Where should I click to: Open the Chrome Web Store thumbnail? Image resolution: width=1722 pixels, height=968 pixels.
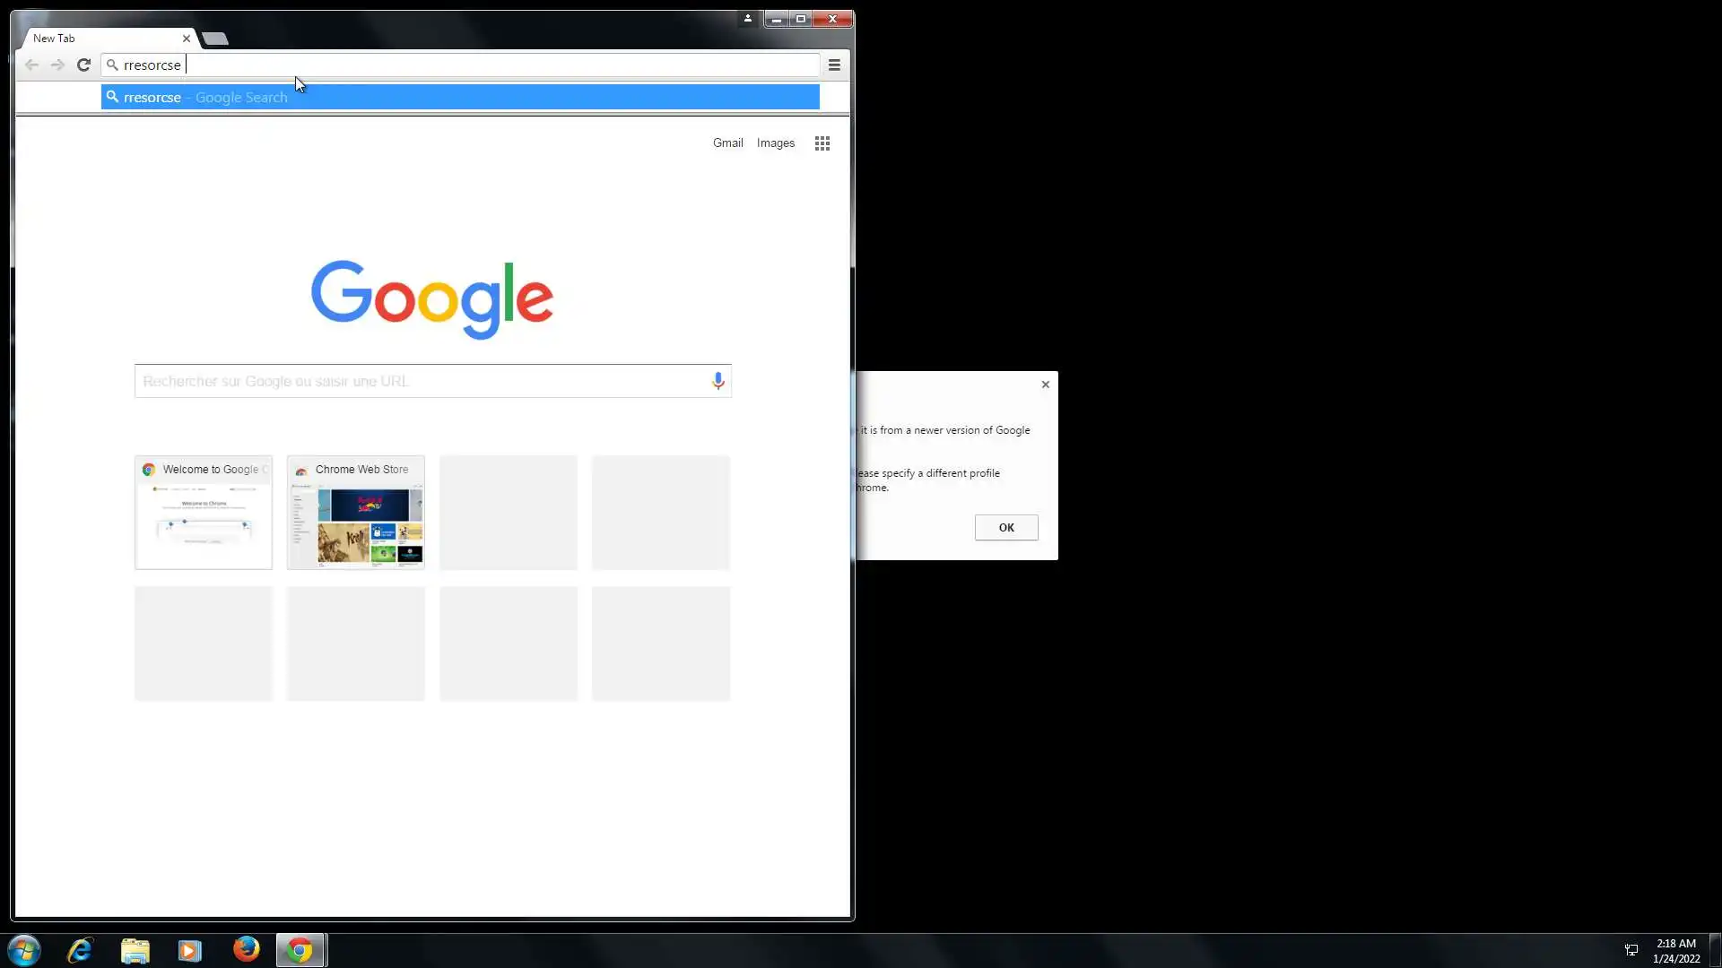coord(356,513)
